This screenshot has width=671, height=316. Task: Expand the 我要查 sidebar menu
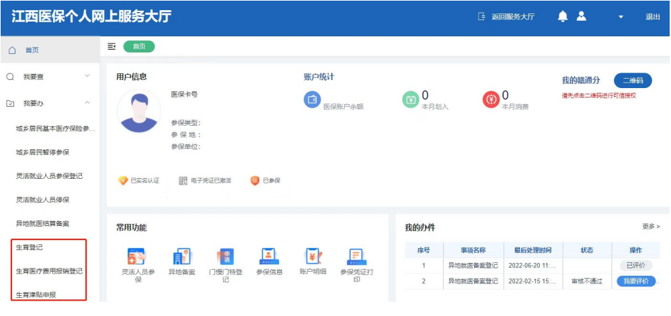point(50,77)
